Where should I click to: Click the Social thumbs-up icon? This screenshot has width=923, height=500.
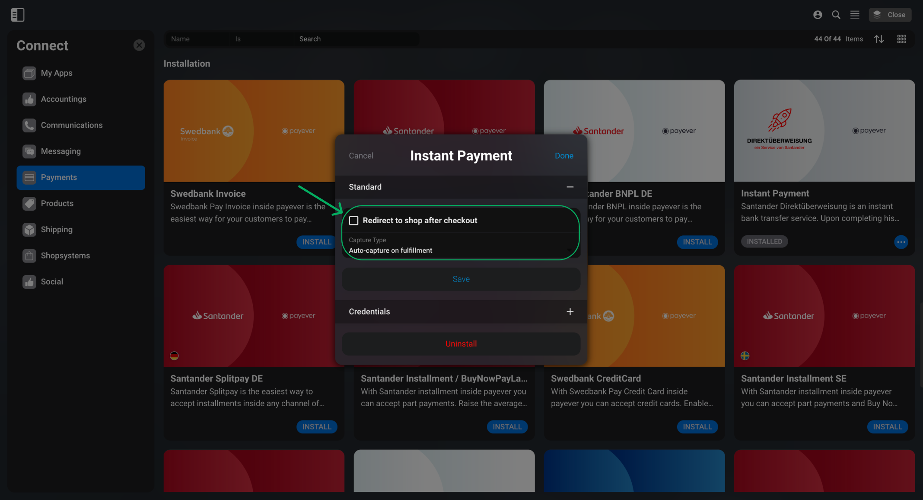[x=29, y=282]
